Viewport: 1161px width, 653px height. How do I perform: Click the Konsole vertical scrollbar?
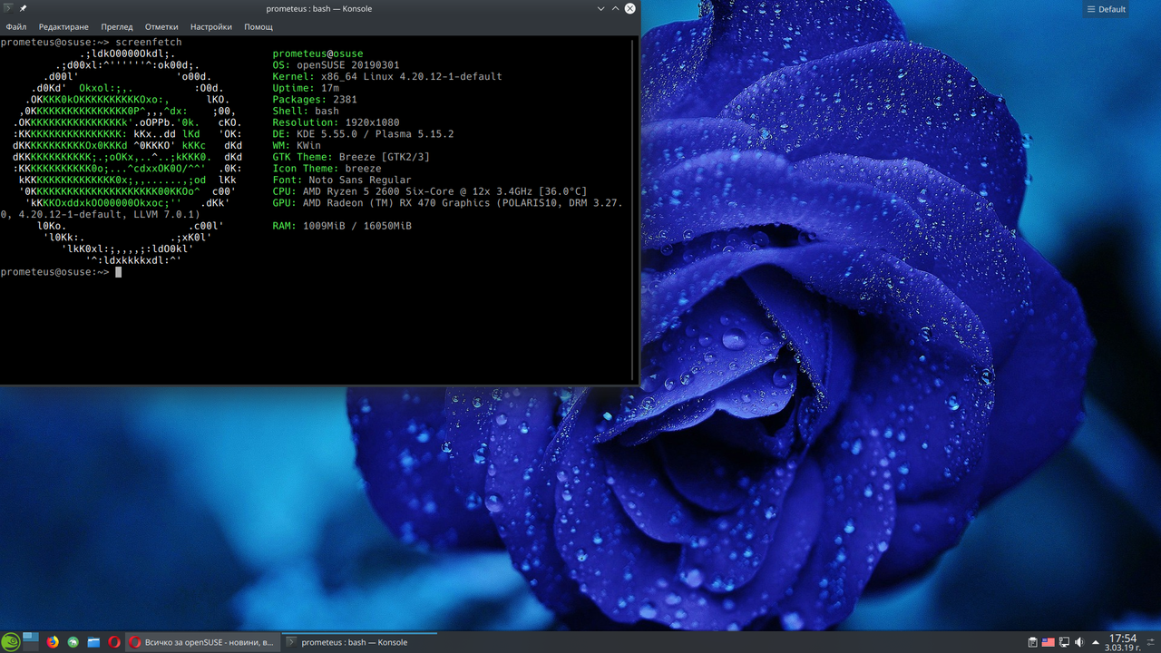pyautogui.click(x=634, y=209)
